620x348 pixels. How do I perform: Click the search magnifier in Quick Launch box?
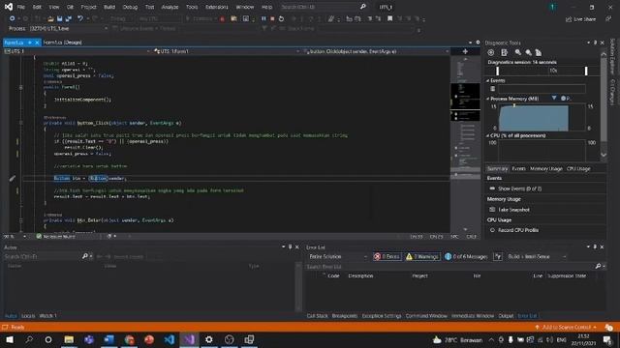[x=363, y=7]
